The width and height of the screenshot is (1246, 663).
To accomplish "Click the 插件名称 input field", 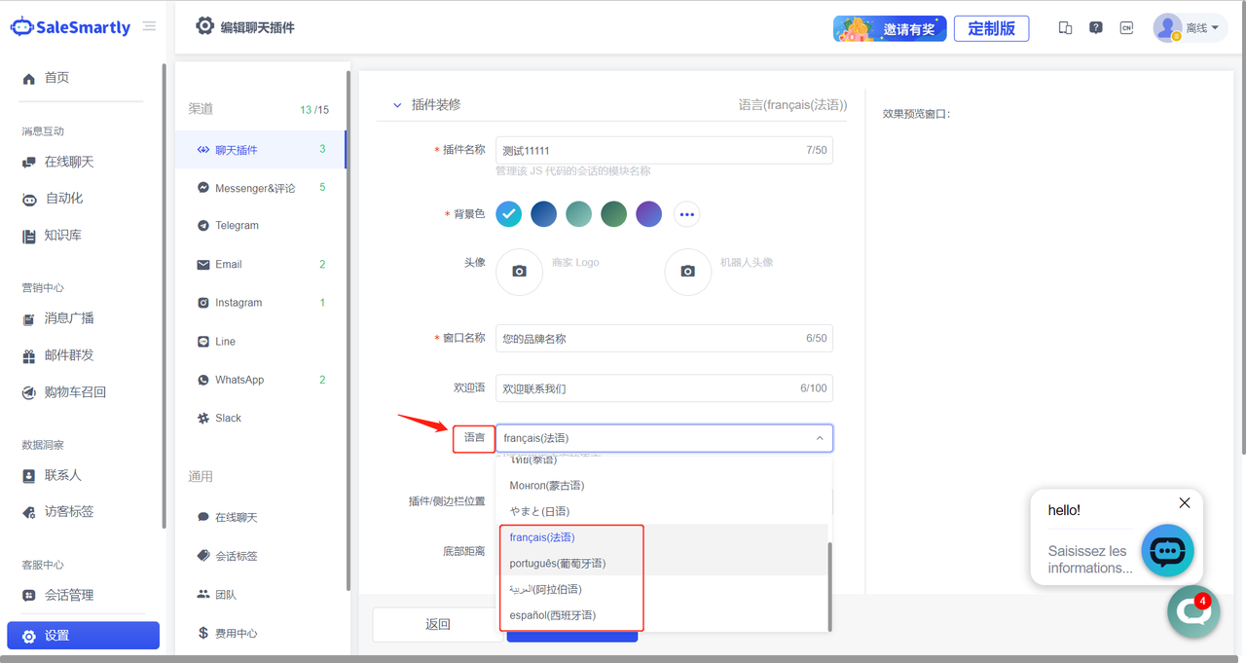I will point(647,151).
